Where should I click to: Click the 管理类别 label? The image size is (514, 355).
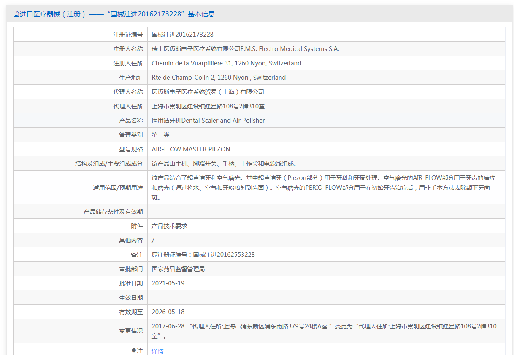131,135
